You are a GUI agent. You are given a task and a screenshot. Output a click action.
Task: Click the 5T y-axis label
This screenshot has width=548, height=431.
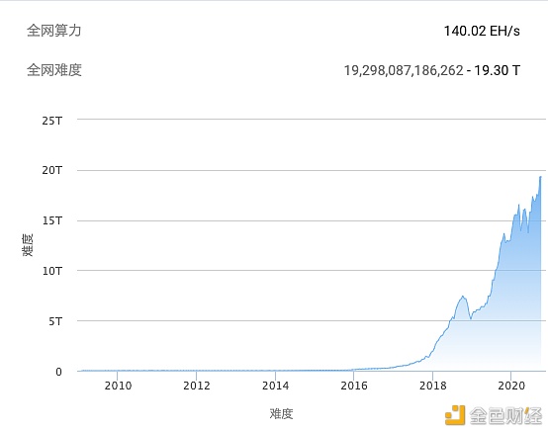[55, 321]
